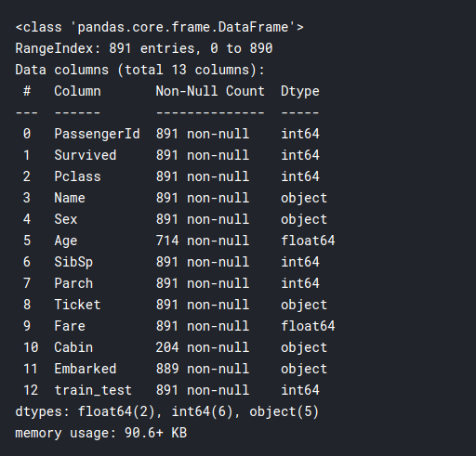Click the Fare float64 dtype

(x=308, y=326)
